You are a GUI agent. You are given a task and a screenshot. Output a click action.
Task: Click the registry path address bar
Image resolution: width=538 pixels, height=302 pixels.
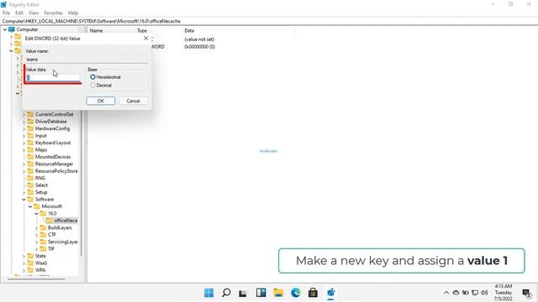tap(269, 21)
